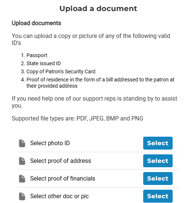
Task: Use the Select button for other doc or pic
Action: click(158, 196)
